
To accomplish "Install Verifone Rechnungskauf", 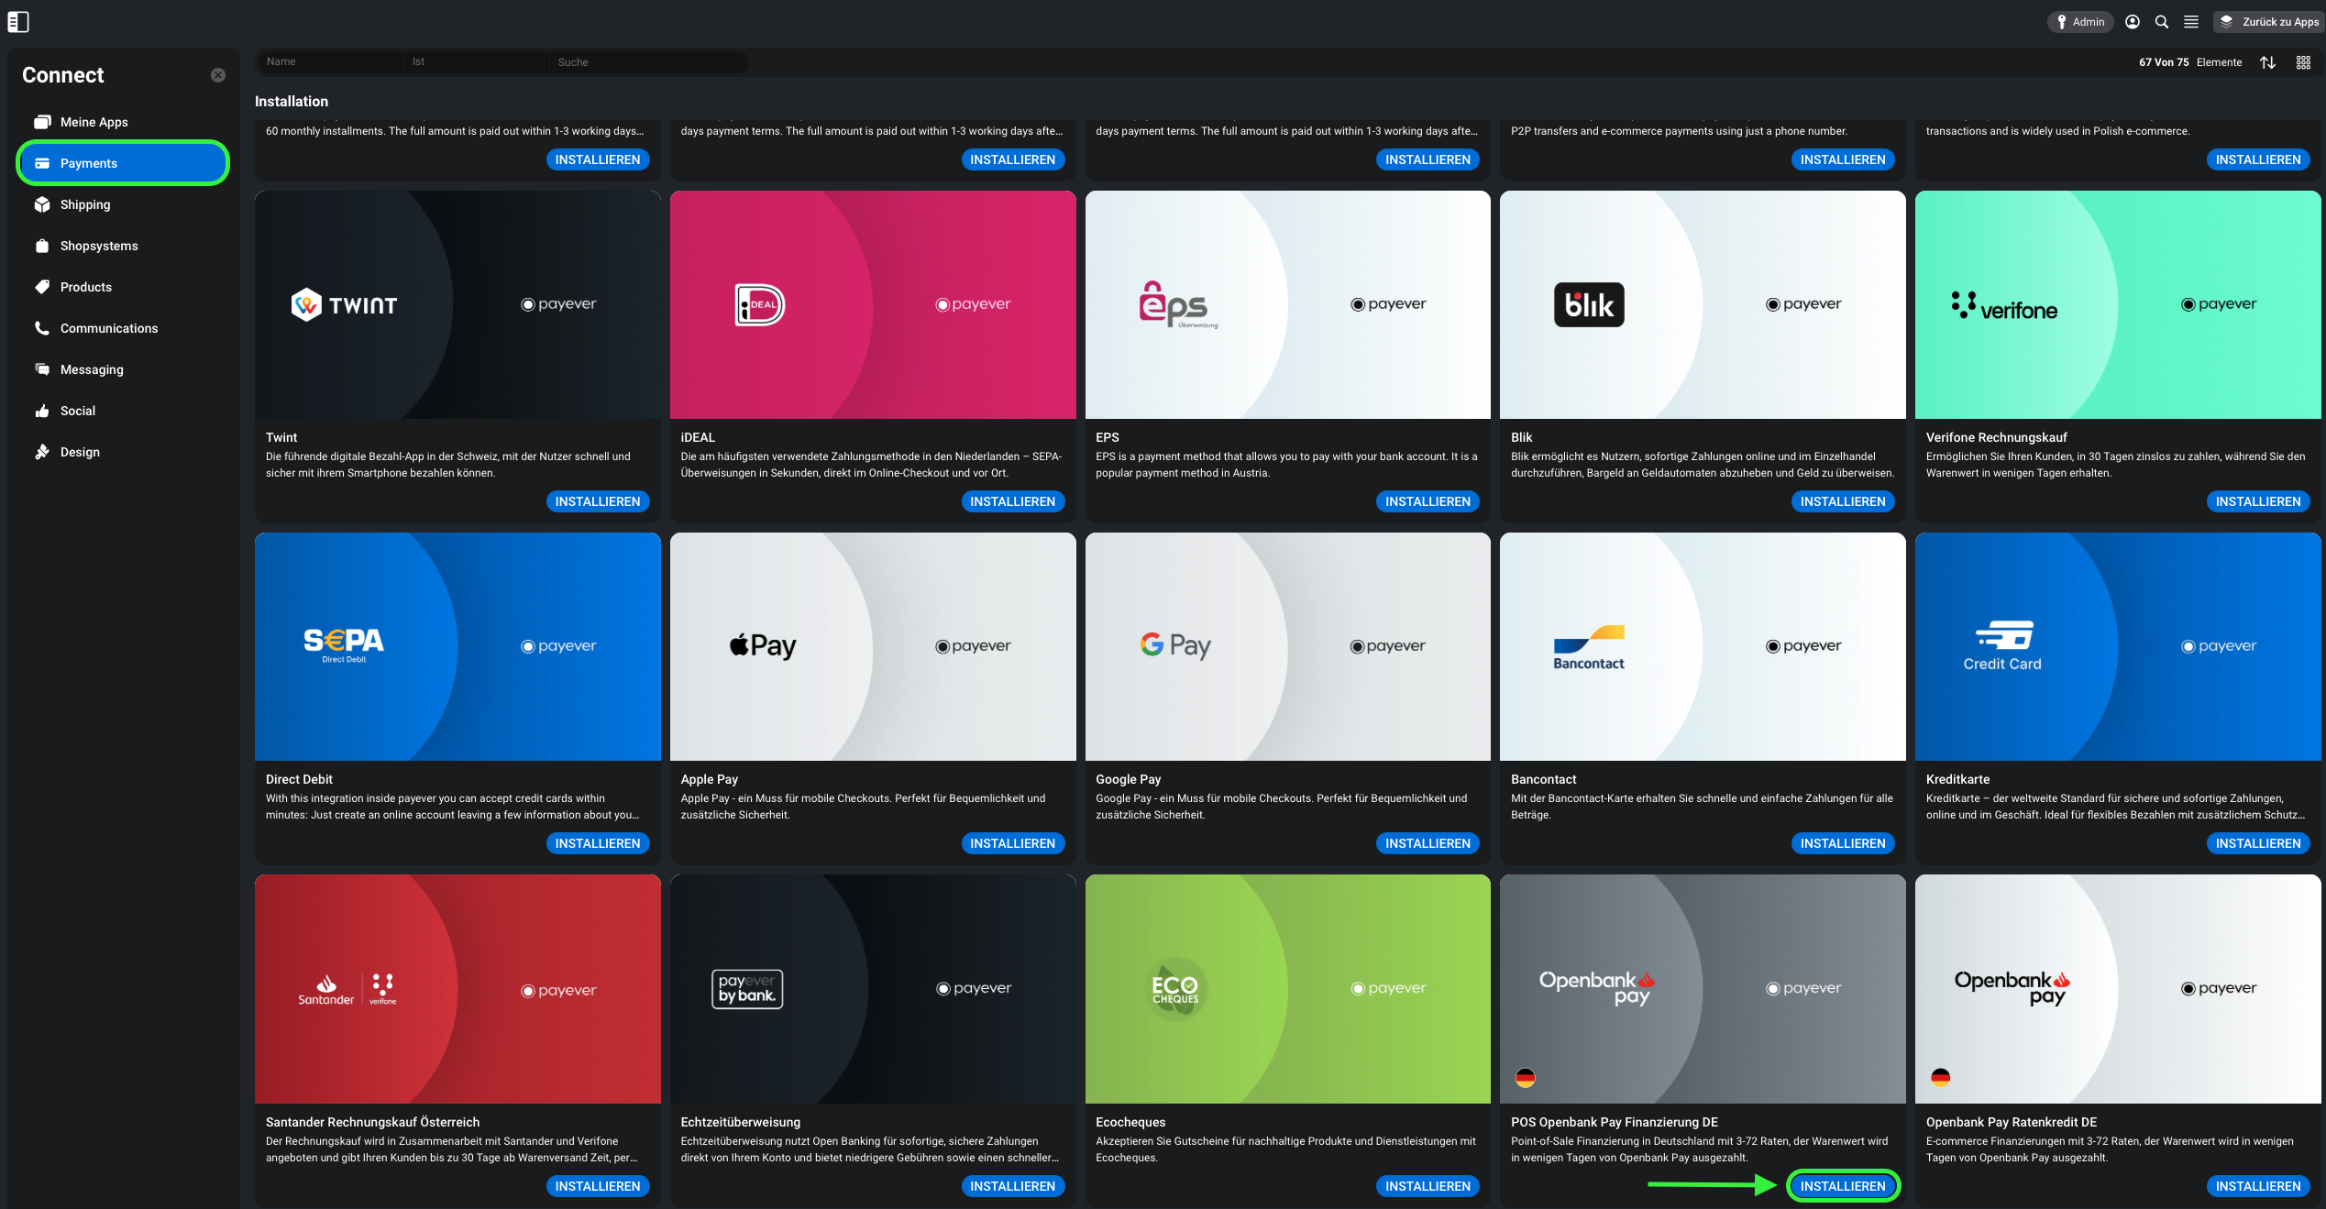I will click(2258, 501).
